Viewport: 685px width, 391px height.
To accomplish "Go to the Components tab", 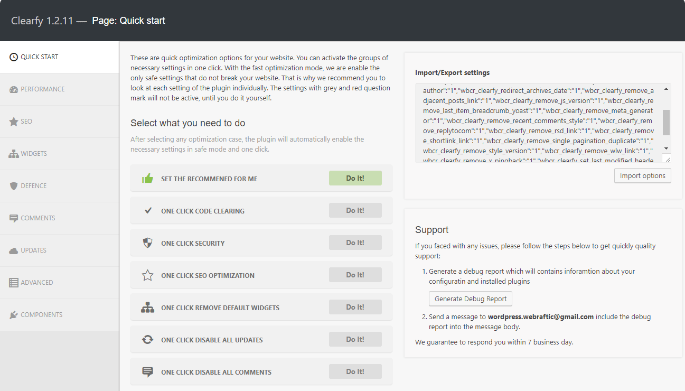I will (60, 315).
